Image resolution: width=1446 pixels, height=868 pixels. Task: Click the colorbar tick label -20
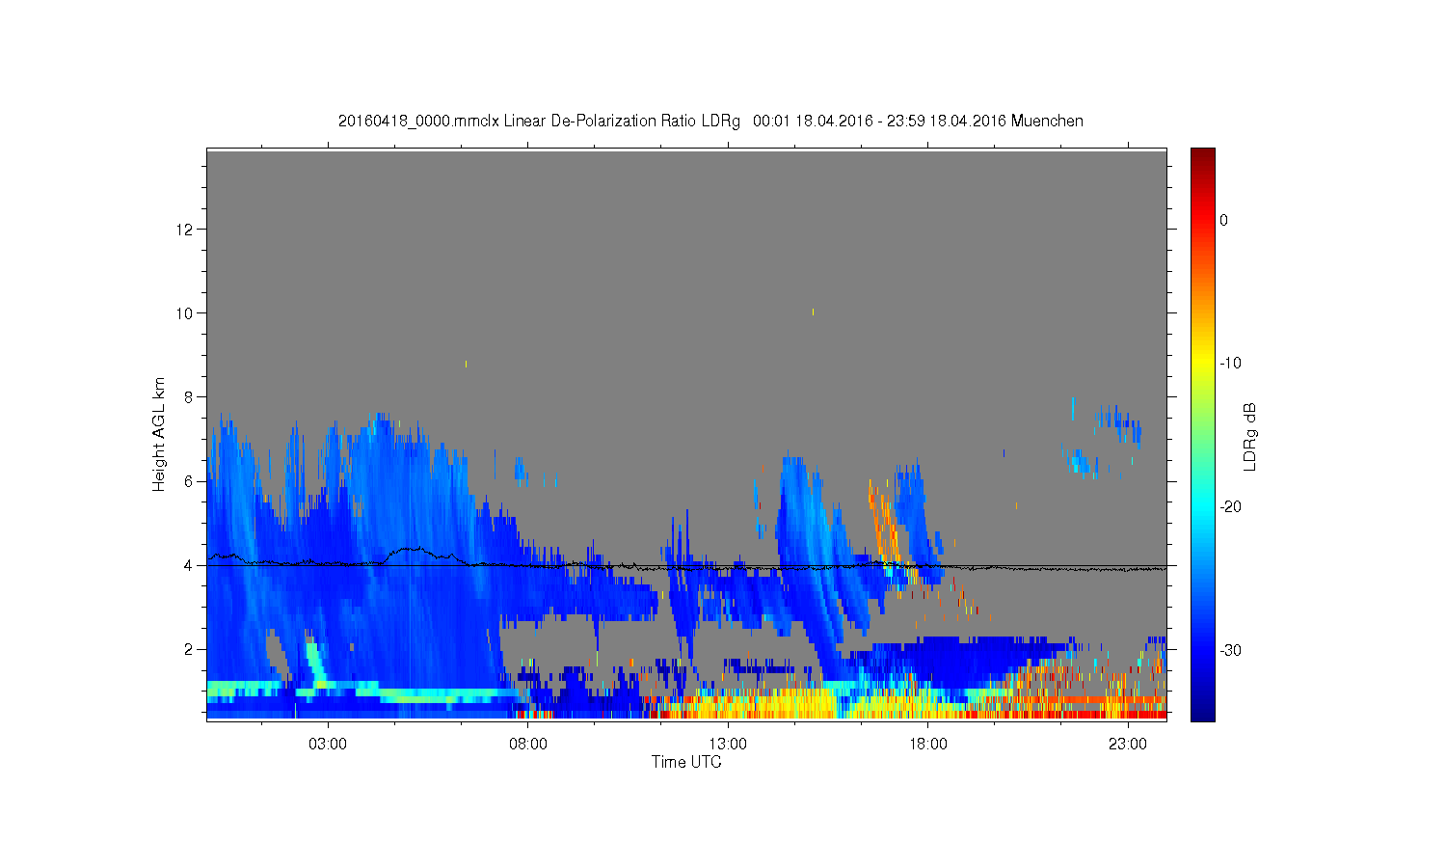[x=1230, y=507]
